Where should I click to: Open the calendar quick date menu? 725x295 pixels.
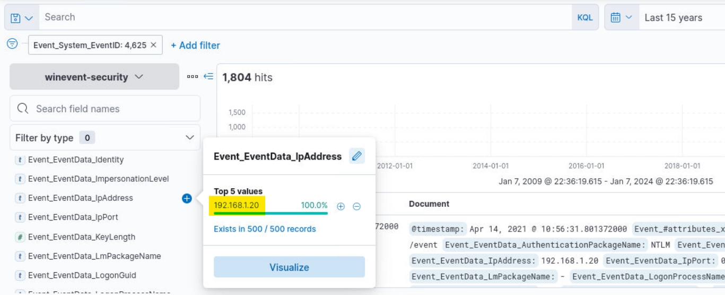click(621, 17)
